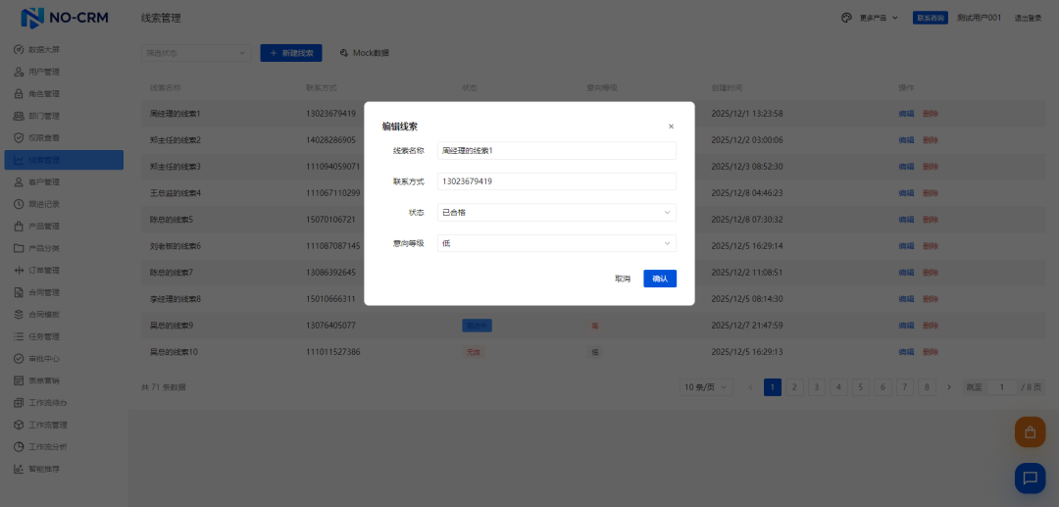Click the 产品管理 bag icon in sidebar
1059x507 pixels.
[19, 227]
